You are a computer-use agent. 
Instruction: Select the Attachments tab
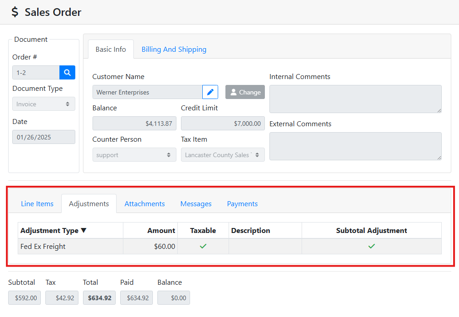click(145, 204)
